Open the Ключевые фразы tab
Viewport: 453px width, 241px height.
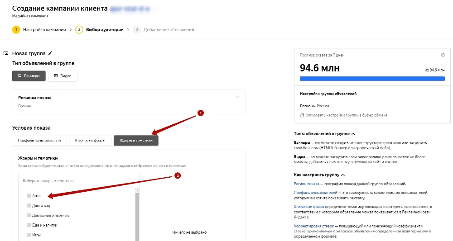click(90, 141)
